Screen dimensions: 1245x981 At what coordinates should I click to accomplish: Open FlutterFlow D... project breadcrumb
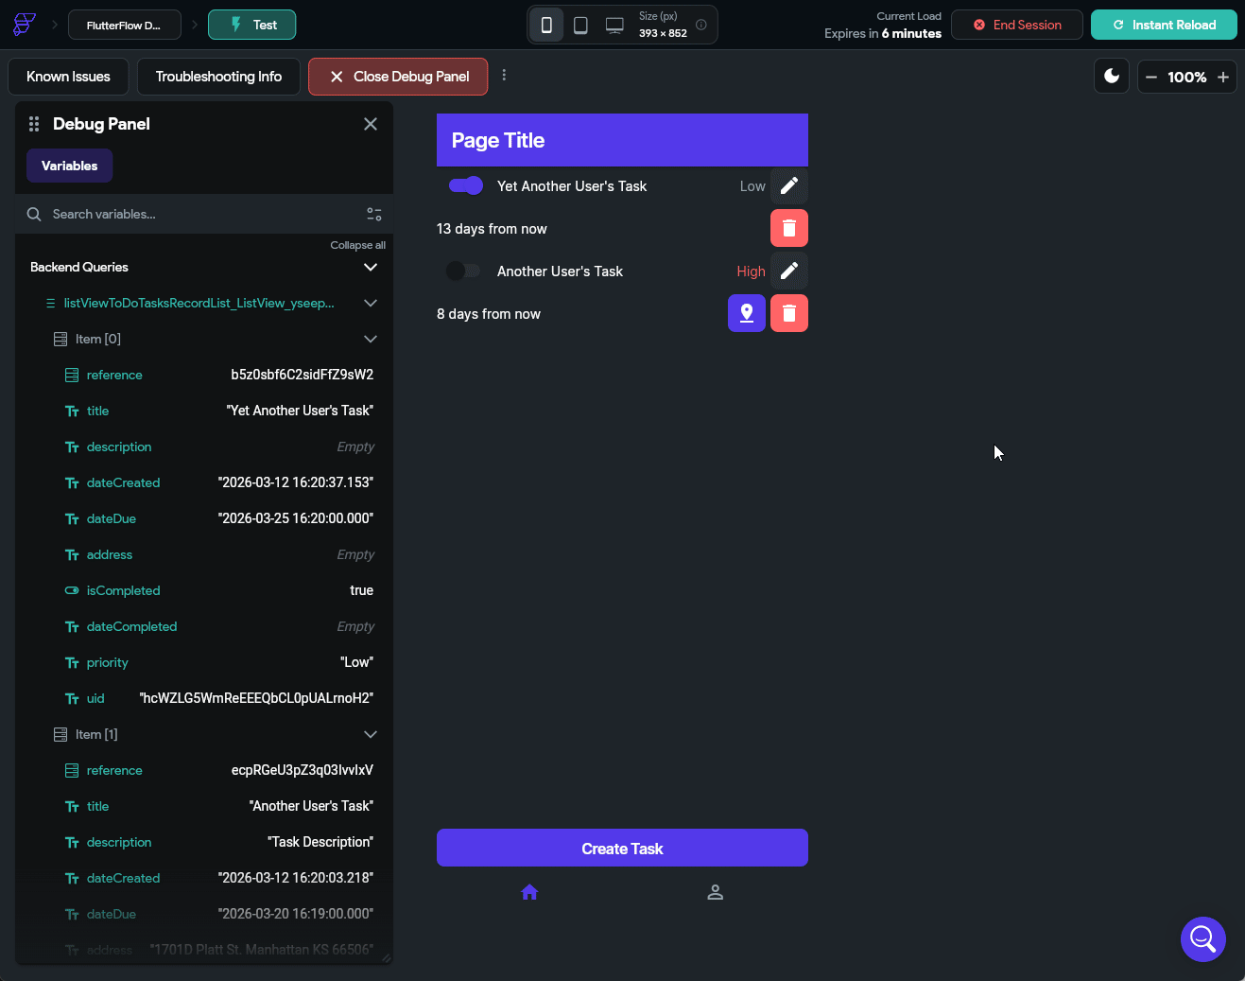coord(123,26)
